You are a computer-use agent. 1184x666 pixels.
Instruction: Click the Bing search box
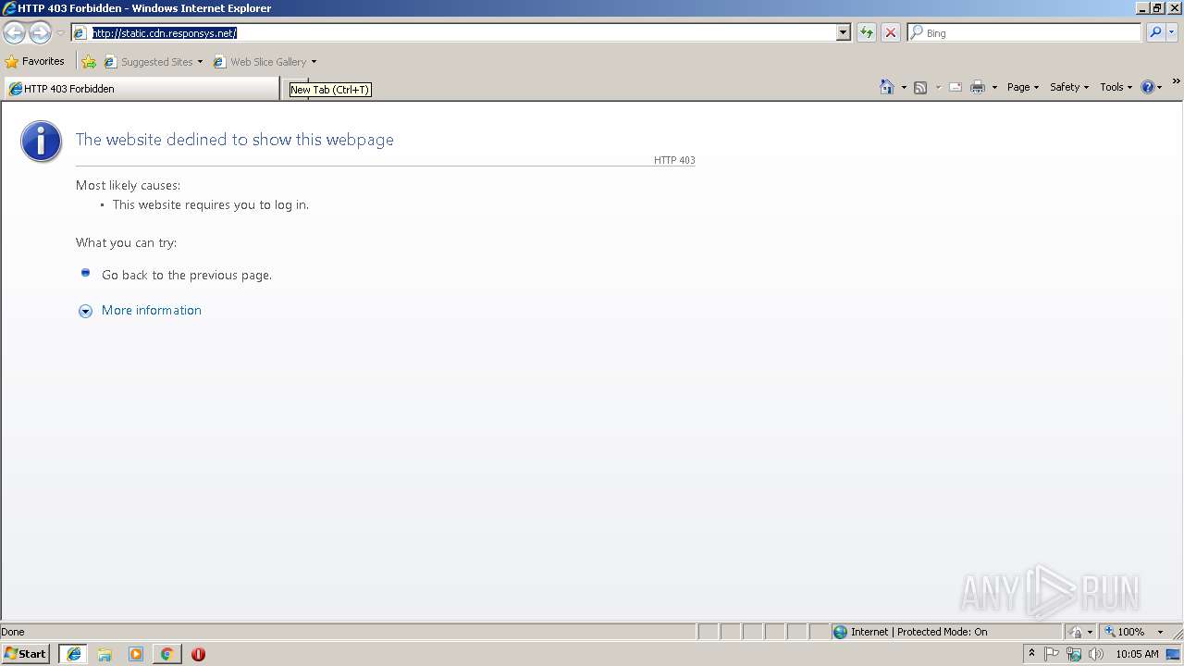(1025, 32)
